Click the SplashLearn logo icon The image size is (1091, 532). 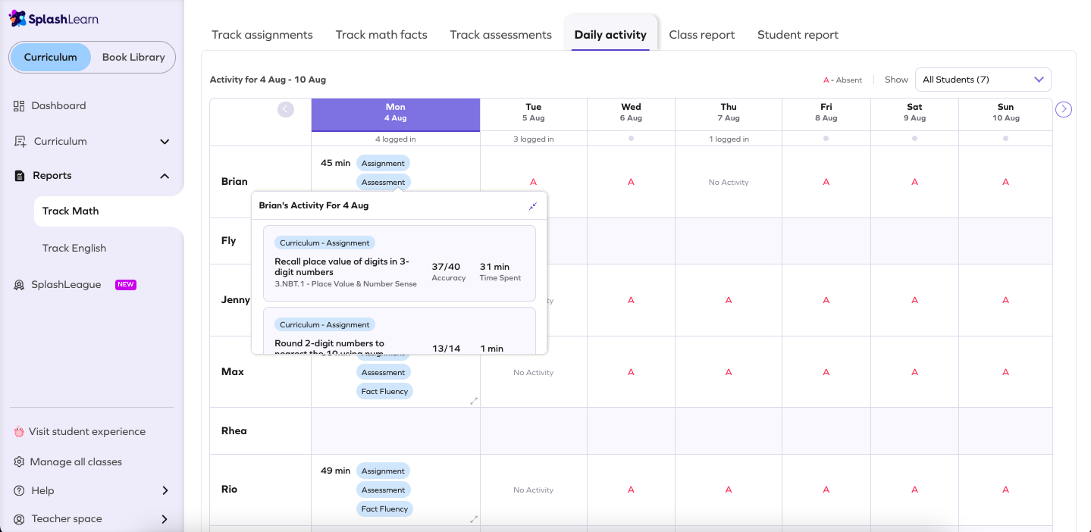pyautogui.click(x=19, y=18)
